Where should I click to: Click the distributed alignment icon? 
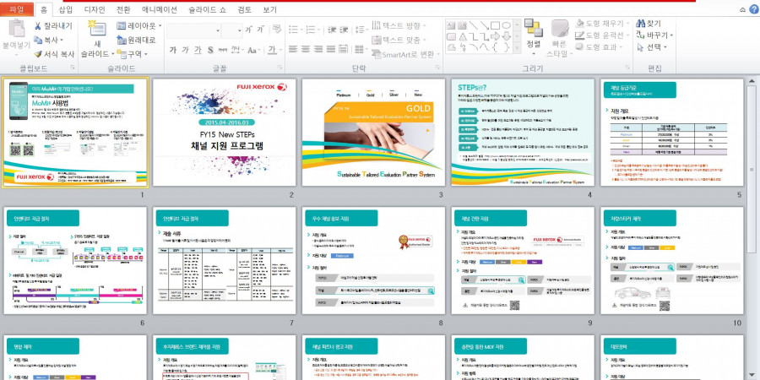[x=343, y=49]
